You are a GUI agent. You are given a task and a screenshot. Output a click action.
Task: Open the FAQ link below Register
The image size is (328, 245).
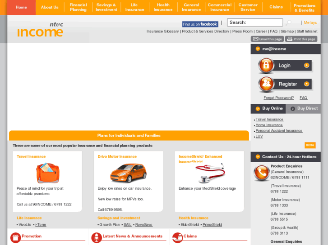click(x=303, y=98)
